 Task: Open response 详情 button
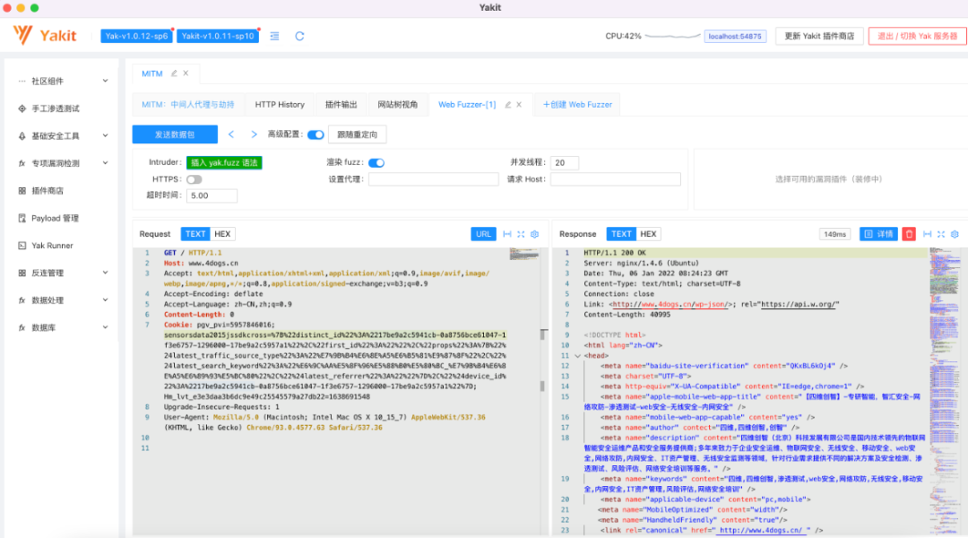[x=878, y=234]
